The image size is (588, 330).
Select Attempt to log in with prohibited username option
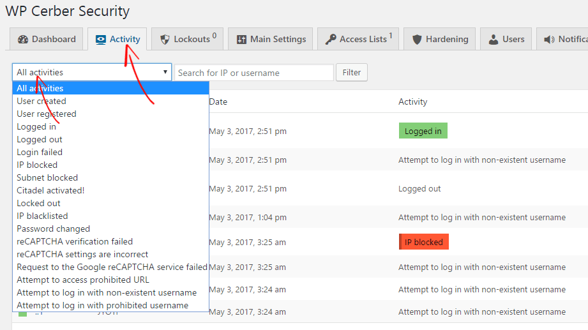pos(110,305)
